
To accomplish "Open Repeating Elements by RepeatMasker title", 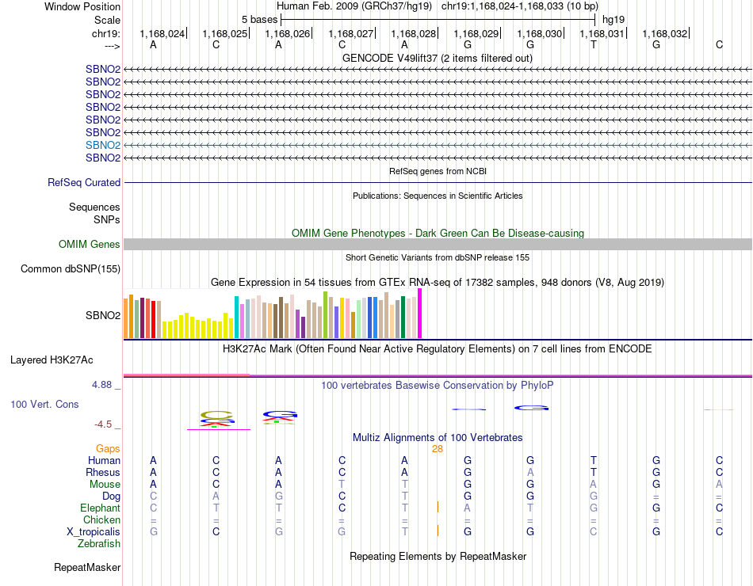I will tap(438, 556).
